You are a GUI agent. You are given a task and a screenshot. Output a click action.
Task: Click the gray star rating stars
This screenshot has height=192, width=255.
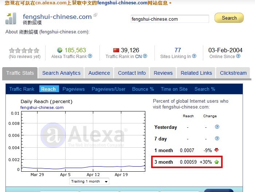point(24,50)
